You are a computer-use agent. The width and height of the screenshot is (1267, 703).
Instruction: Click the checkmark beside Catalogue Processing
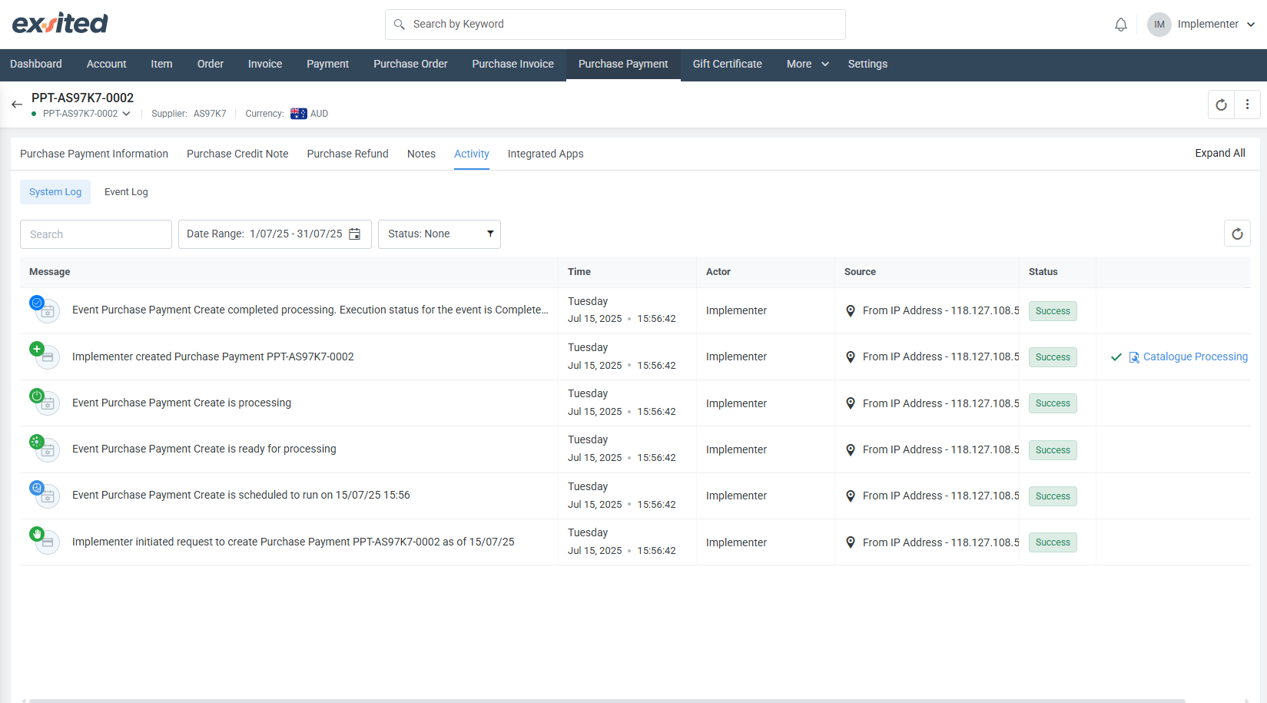coord(1116,357)
